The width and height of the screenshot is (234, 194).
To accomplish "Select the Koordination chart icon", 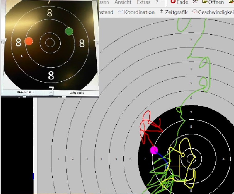I will pyautogui.click(x=121, y=12).
